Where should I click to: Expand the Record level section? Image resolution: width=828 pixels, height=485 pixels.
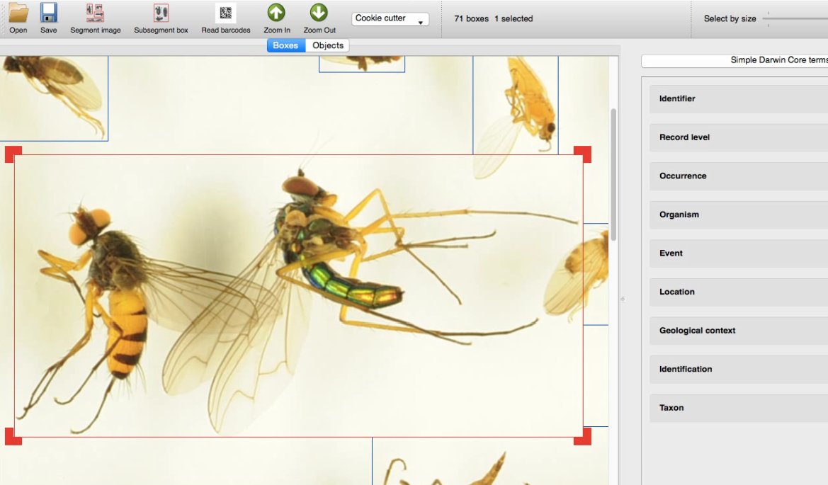coord(739,137)
